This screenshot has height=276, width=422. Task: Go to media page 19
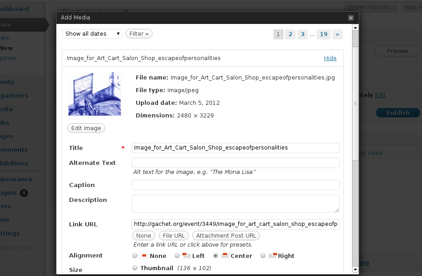(x=323, y=34)
